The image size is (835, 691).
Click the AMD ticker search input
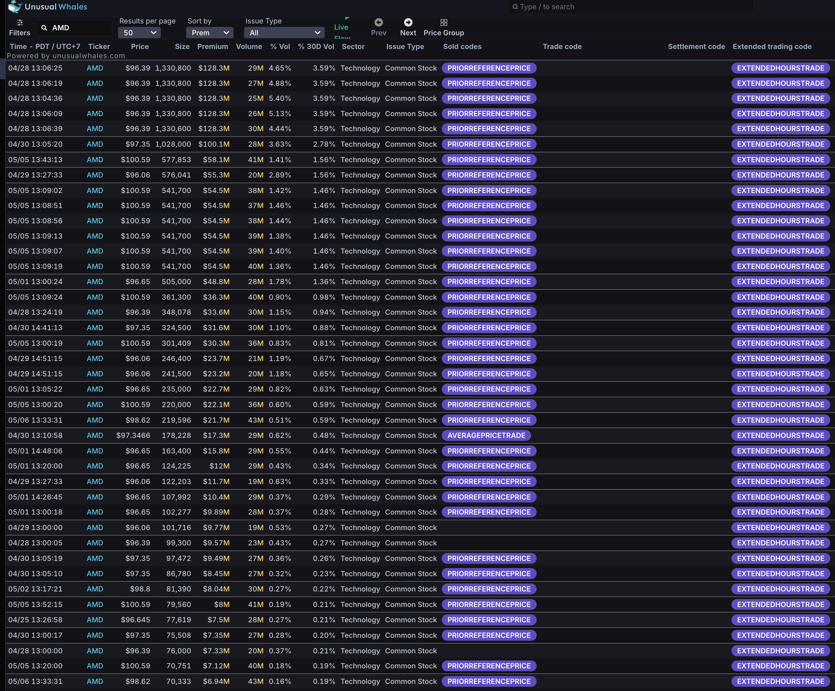(x=80, y=28)
